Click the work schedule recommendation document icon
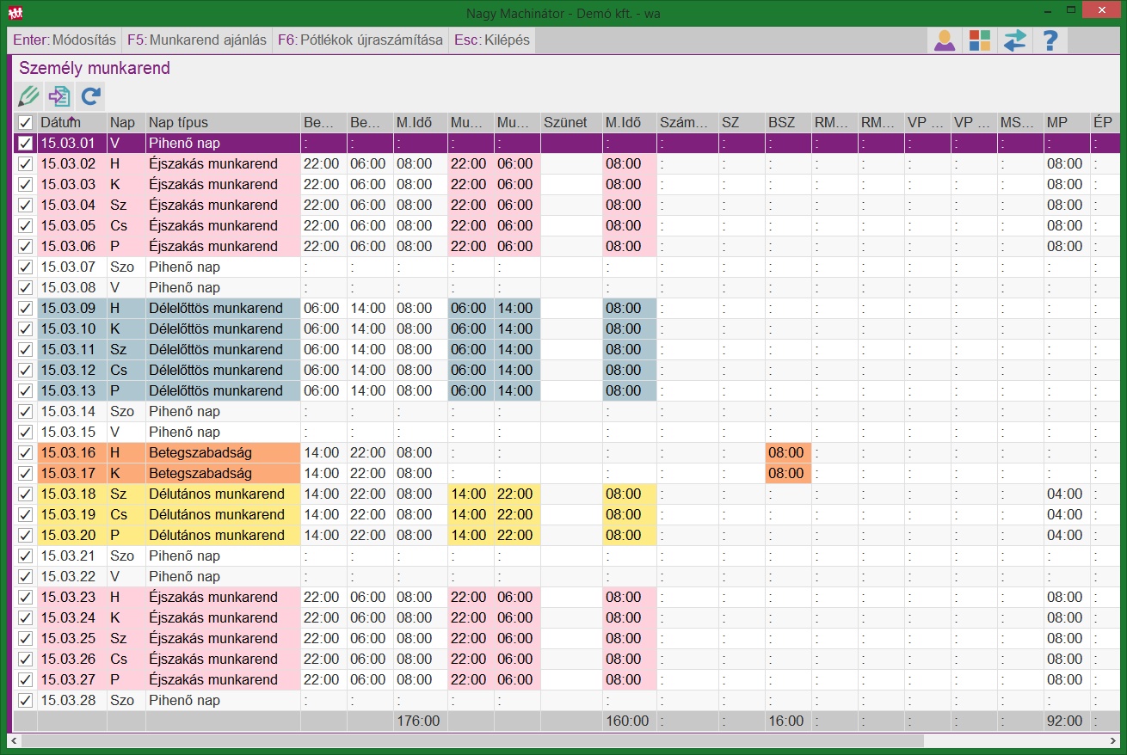The height and width of the screenshot is (755, 1127). 59,95
